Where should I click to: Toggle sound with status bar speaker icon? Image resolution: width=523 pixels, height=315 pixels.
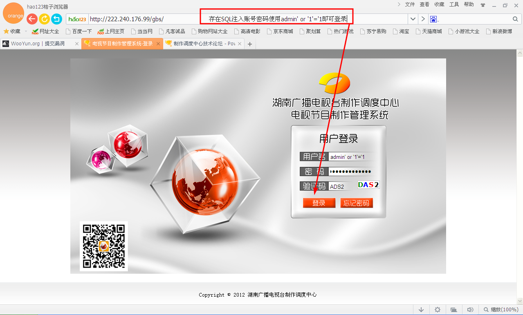pyautogui.click(x=470, y=310)
